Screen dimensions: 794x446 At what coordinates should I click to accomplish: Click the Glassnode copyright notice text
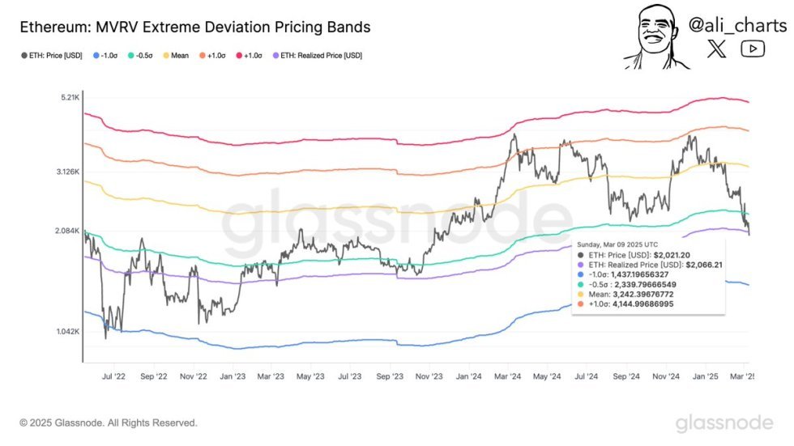[x=108, y=423]
